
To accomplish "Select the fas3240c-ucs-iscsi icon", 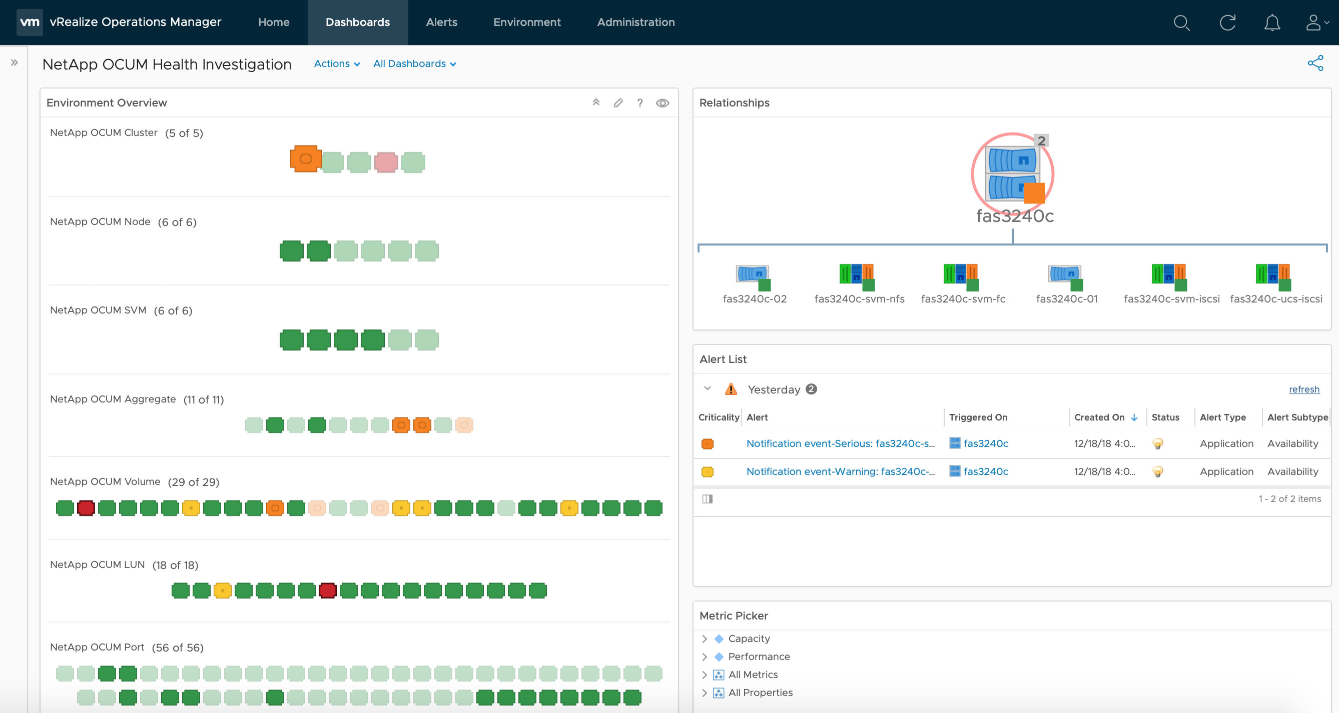I will point(1273,277).
